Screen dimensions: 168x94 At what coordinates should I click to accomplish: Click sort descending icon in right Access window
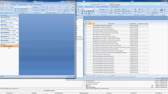(x=135, y=11)
